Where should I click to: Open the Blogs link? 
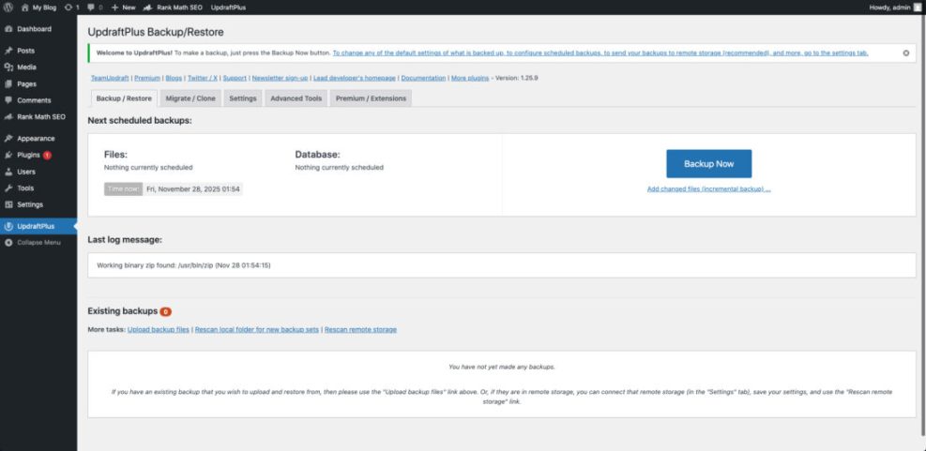[x=174, y=78]
